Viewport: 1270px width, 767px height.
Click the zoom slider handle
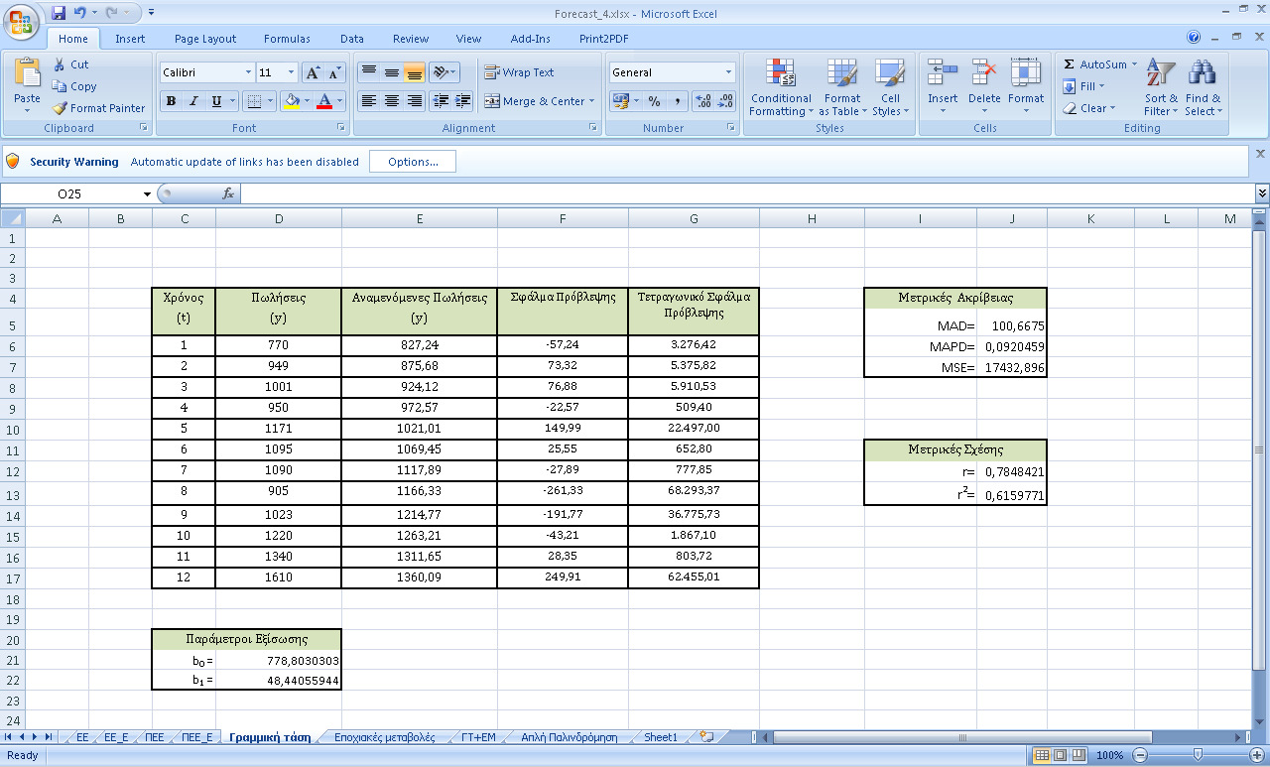coord(1198,755)
